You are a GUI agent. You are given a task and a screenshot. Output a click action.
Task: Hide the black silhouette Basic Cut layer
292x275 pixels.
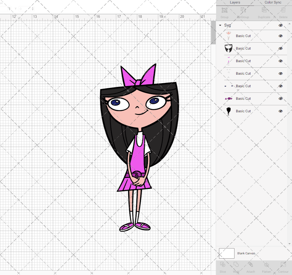(280, 111)
